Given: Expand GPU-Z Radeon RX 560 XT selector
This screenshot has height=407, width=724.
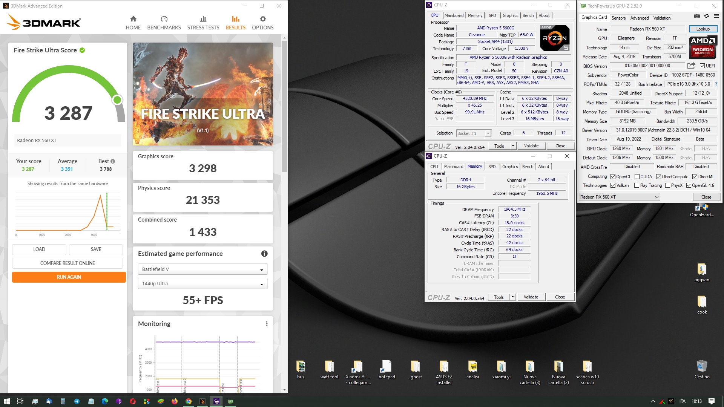Looking at the screenshot, I should tap(620, 197).
